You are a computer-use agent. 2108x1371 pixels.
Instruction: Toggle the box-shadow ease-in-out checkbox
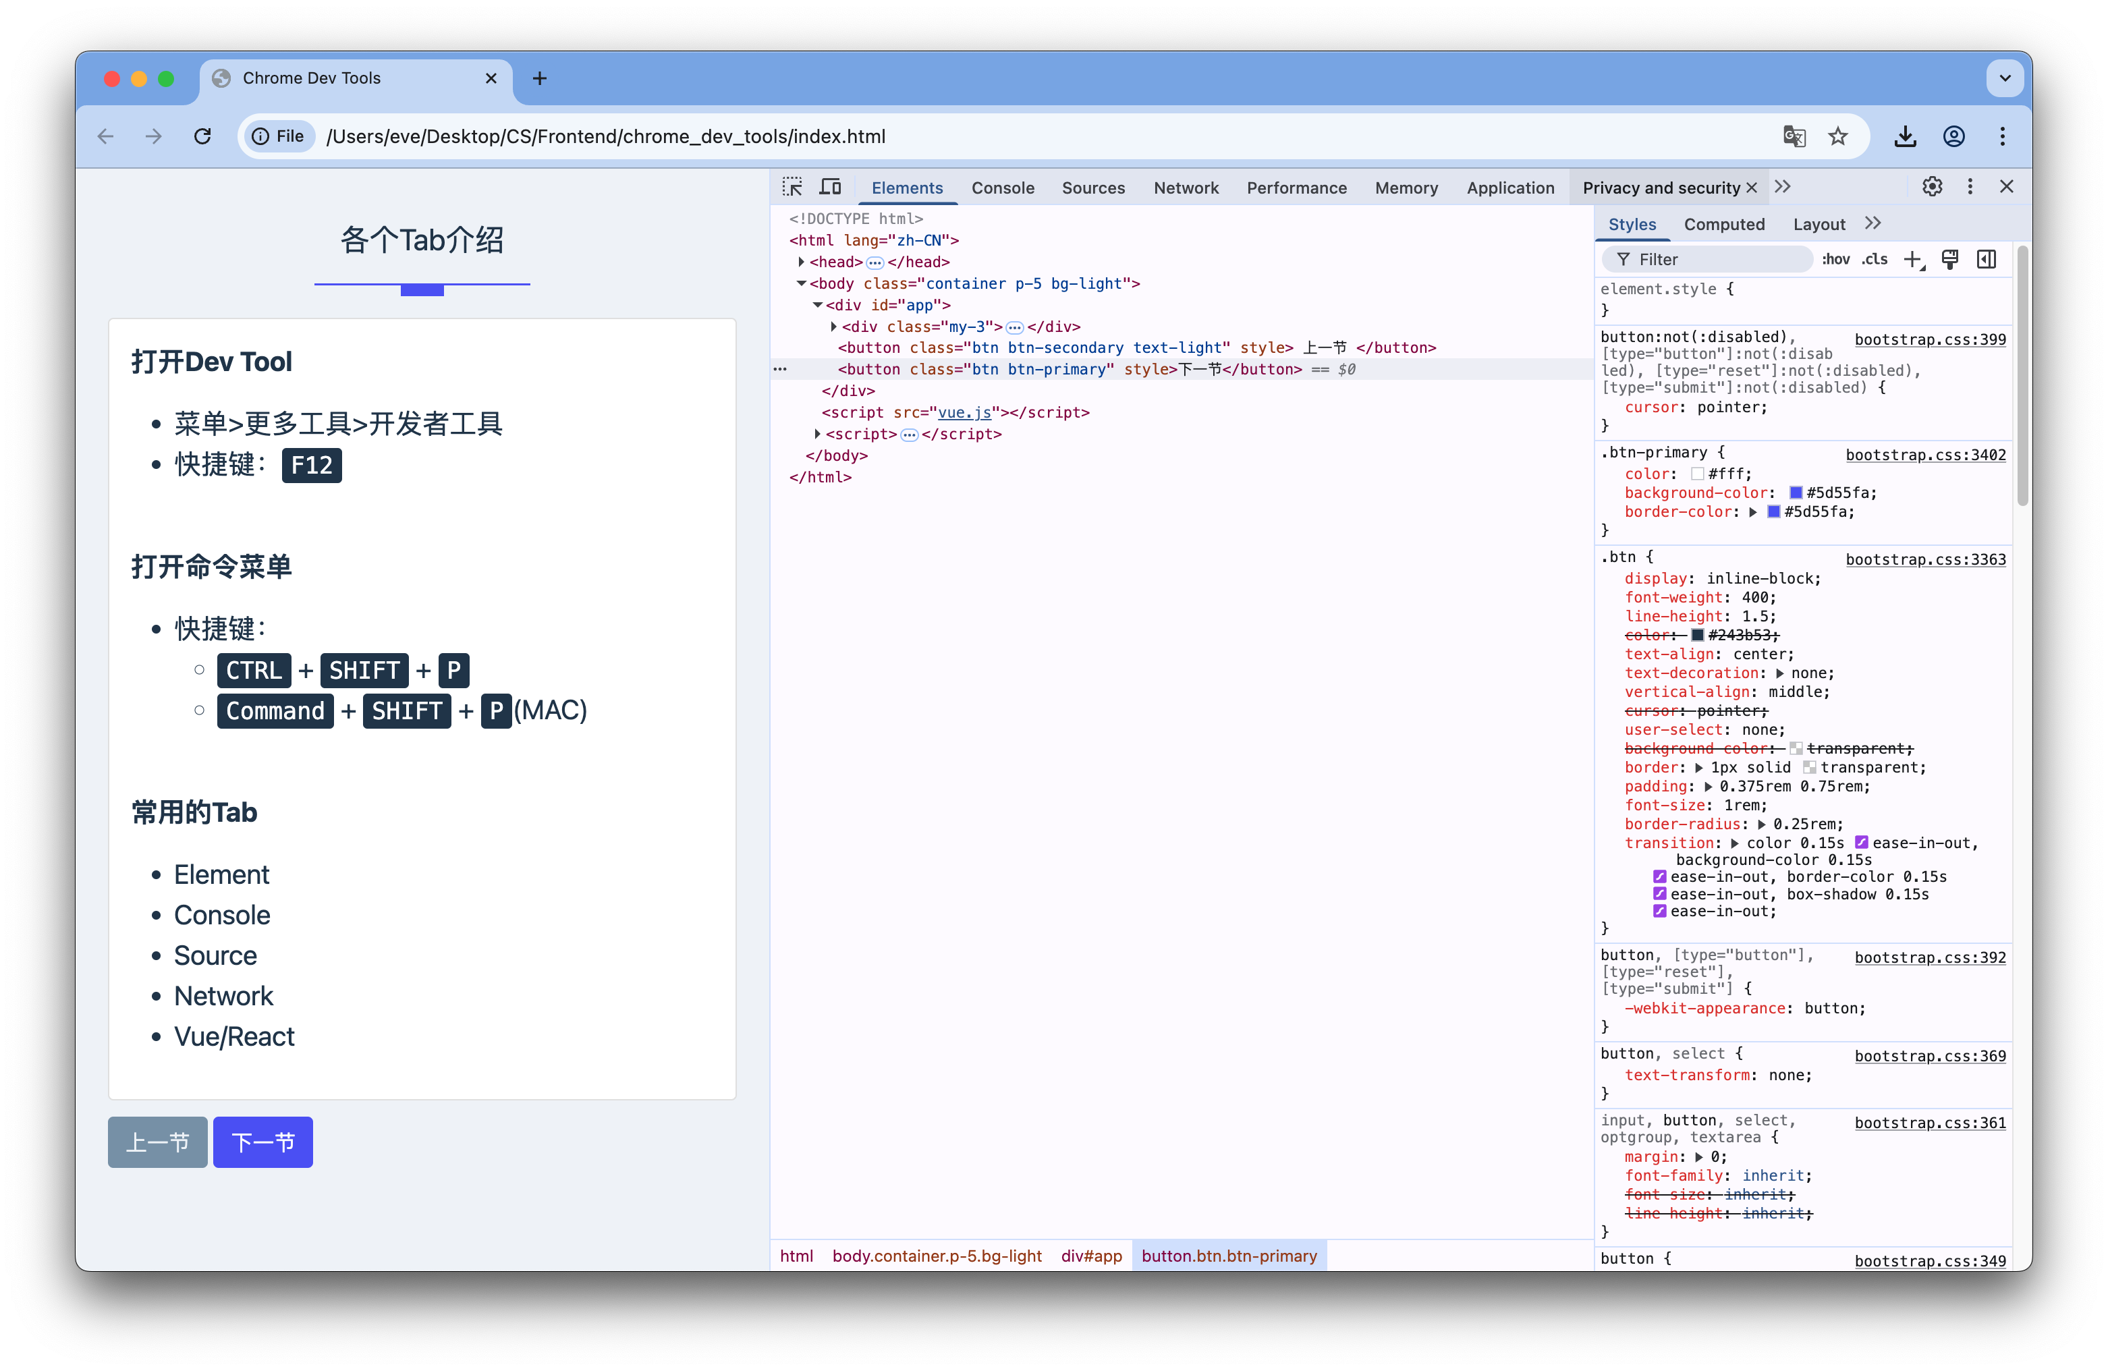click(x=1660, y=893)
